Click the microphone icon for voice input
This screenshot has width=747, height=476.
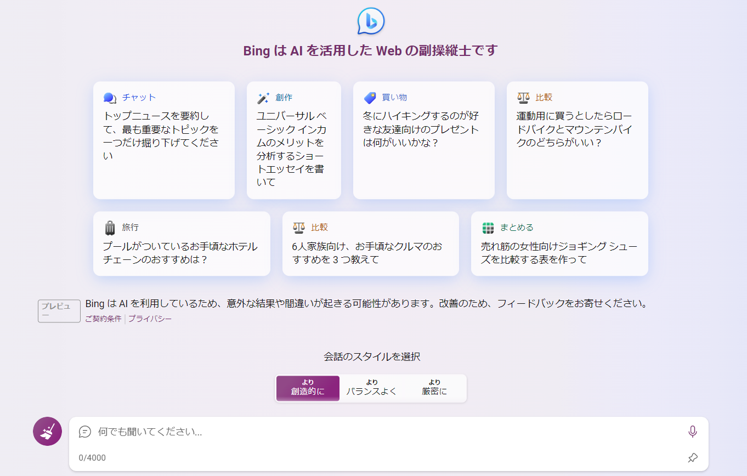(x=693, y=432)
